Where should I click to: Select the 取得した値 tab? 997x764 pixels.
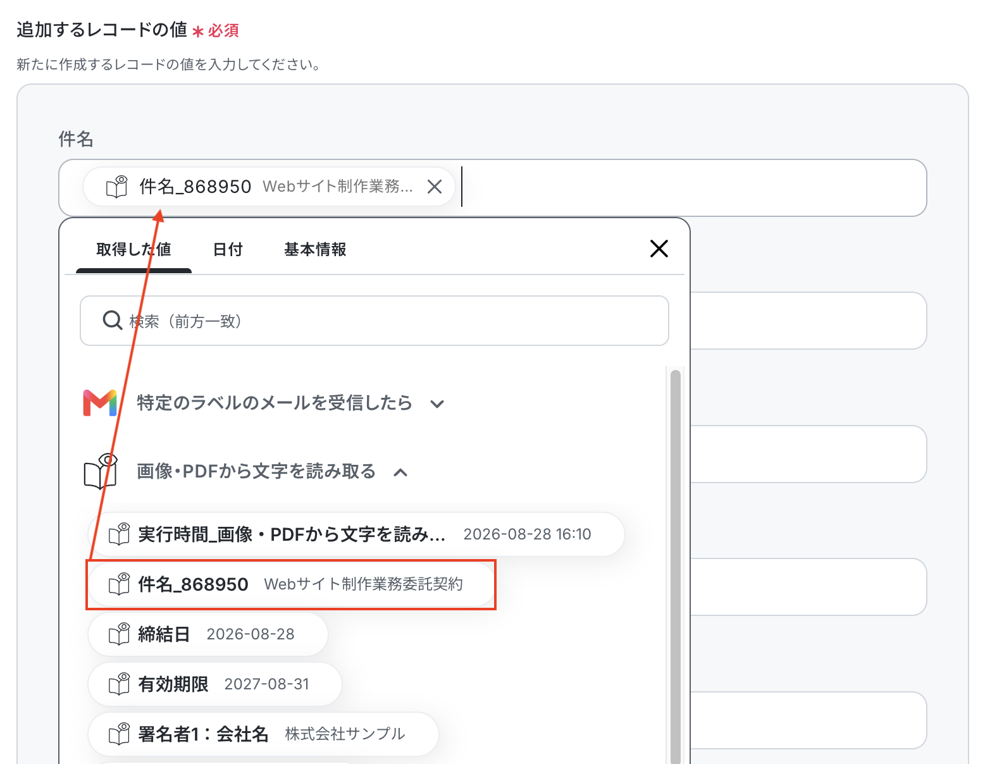pyautogui.click(x=133, y=249)
